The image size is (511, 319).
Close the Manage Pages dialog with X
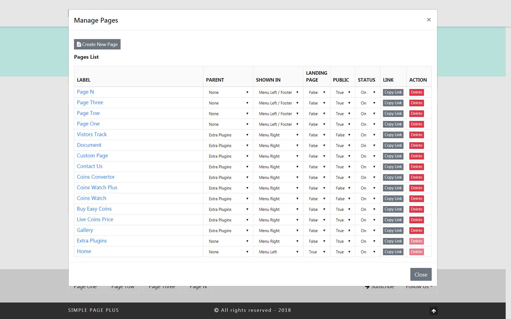pos(429,20)
